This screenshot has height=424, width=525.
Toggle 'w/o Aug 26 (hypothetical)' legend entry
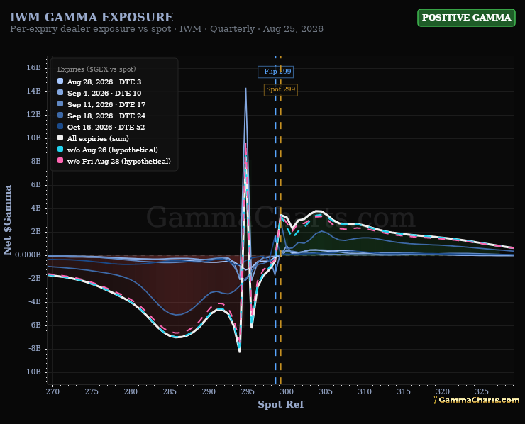[x=108, y=150]
